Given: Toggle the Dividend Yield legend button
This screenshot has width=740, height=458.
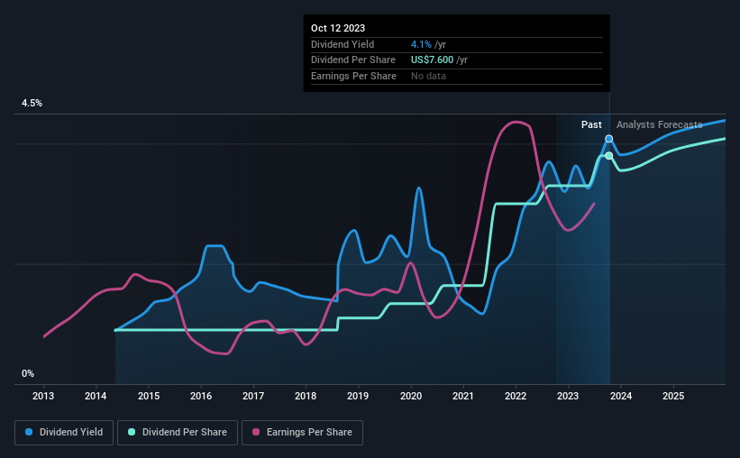Looking at the screenshot, I should (64, 432).
